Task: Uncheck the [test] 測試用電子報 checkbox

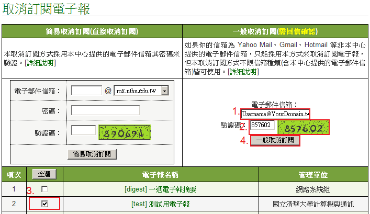Action: click(x=44, y=204)
